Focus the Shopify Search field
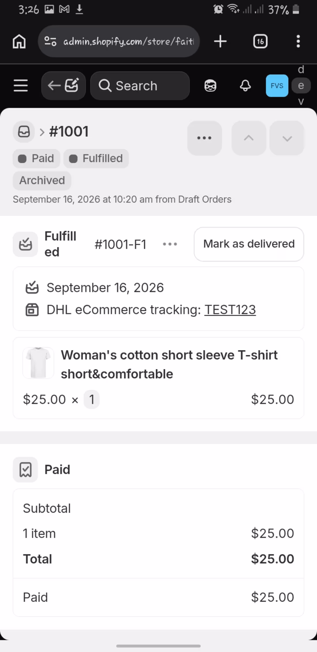 pos(140,86)
